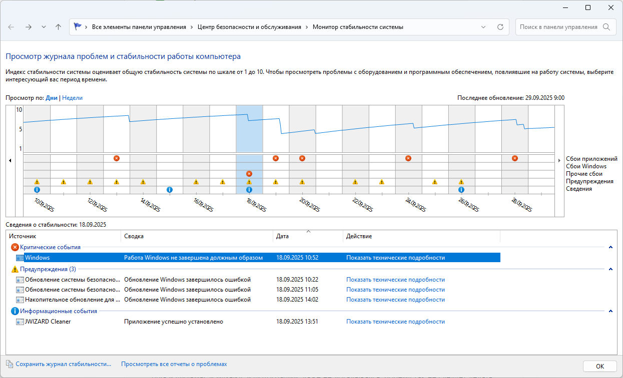The width and height of the screenshot is (623, 378).
Task: Switch view to Недели
Action: tap(72, 98)
